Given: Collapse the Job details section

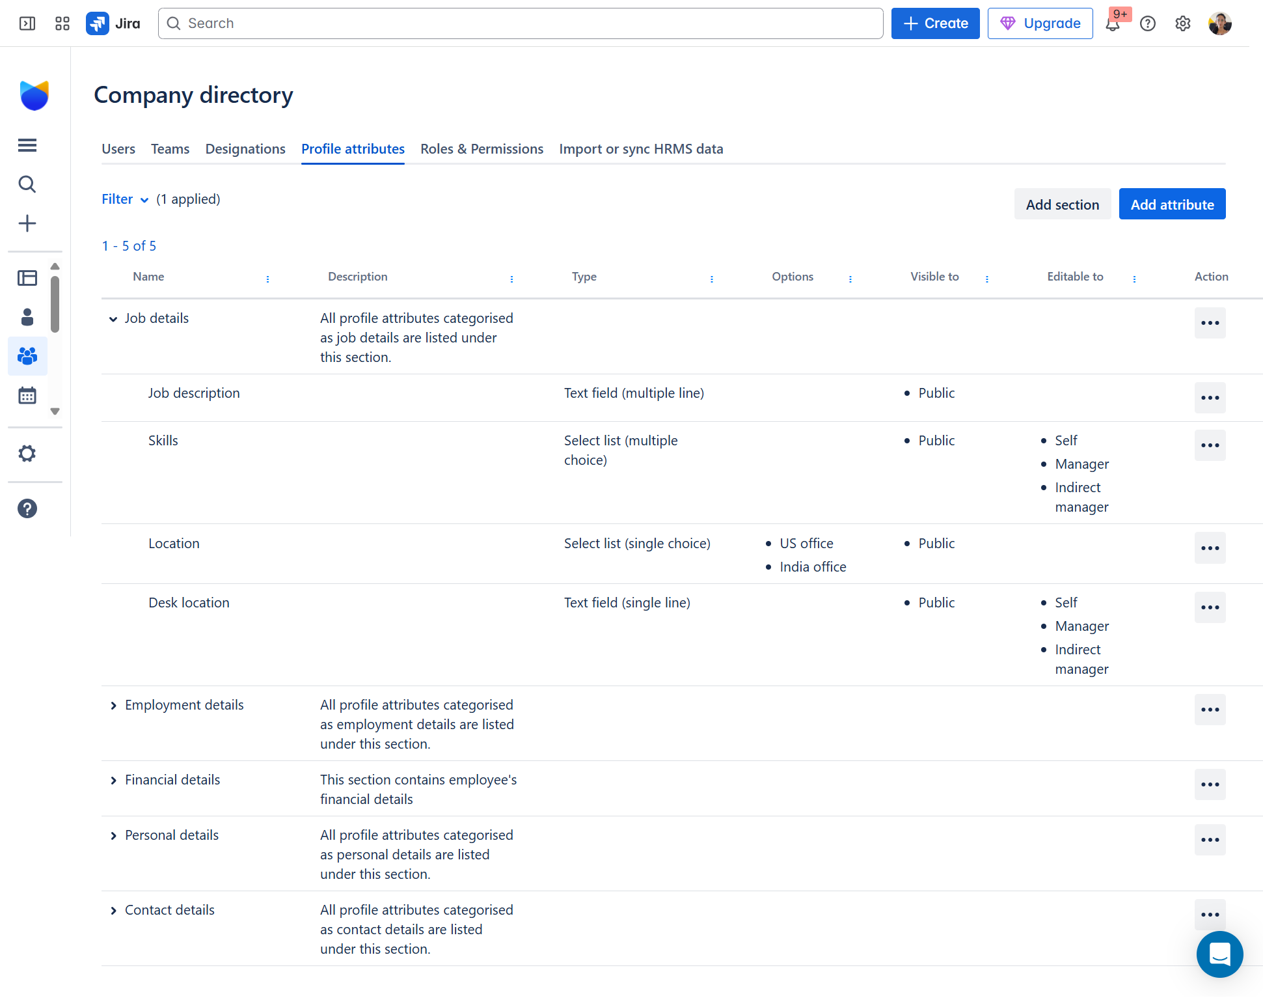Looking at the screenshot, I should click(x=113, y=319).
